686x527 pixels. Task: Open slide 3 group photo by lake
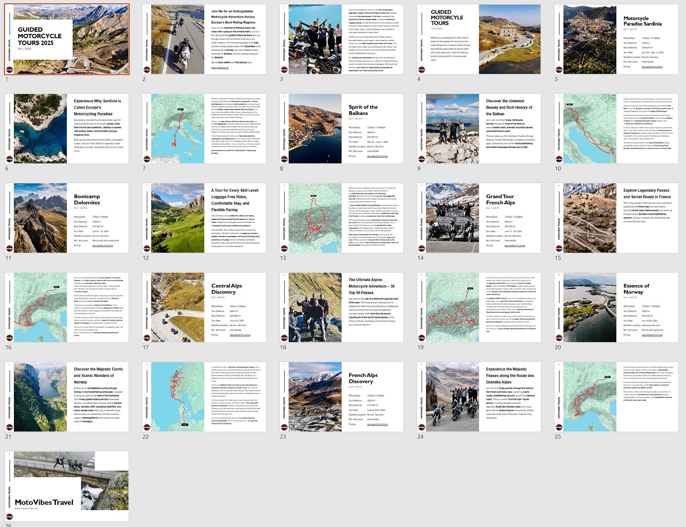coord(342,39)
